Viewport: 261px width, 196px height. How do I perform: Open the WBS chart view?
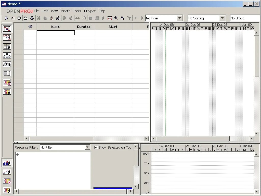point(7,55)
